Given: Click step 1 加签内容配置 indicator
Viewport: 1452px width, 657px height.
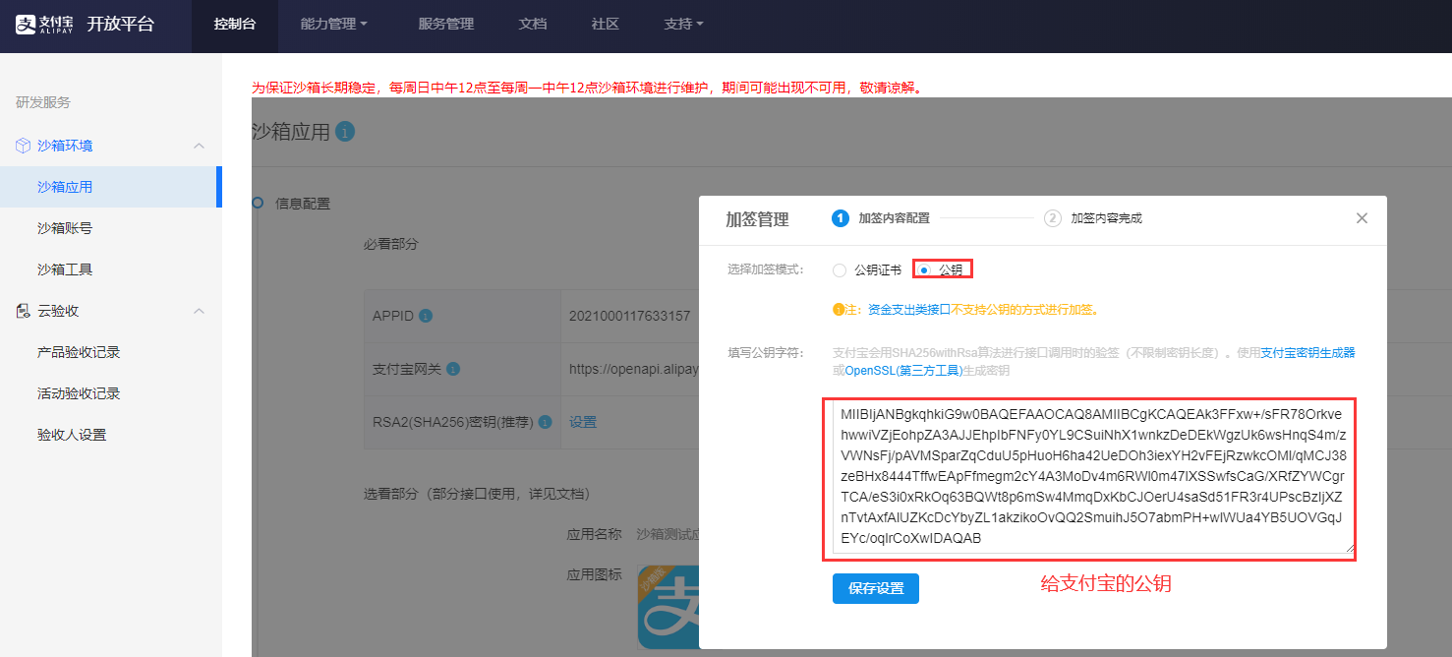Looking at the screenshot, I should (881, 218).
